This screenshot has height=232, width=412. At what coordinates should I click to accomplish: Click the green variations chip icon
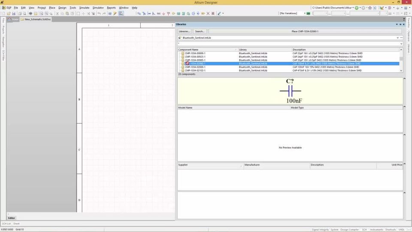(308, 13)
